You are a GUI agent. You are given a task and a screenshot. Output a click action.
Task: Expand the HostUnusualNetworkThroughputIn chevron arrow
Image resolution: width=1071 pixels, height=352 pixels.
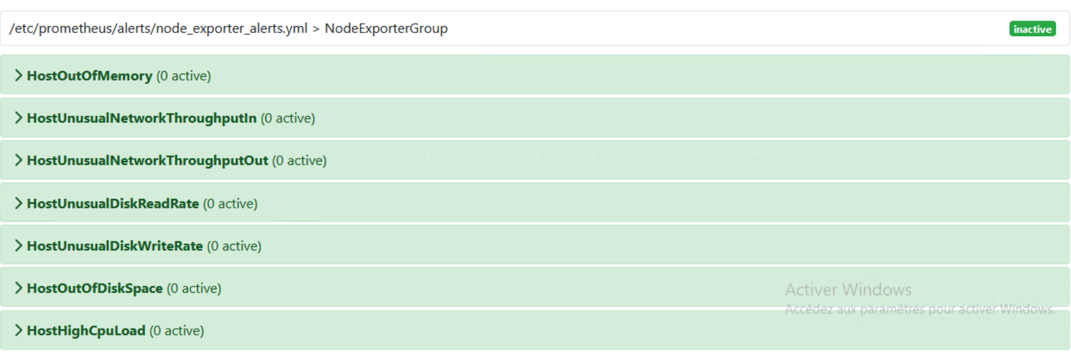pos(18,118)
